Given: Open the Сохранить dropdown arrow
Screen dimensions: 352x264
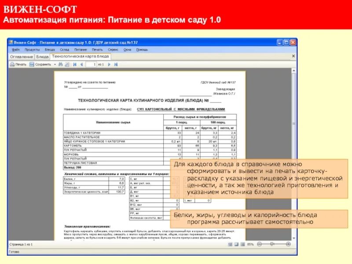Looking at the screenshot, I should [x=55, y=64].
